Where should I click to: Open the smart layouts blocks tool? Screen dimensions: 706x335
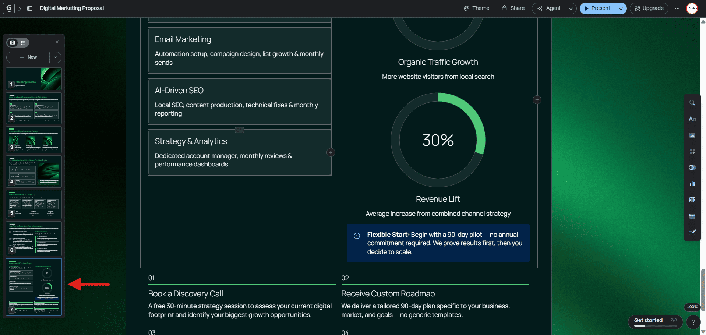(x=692, y=151)
